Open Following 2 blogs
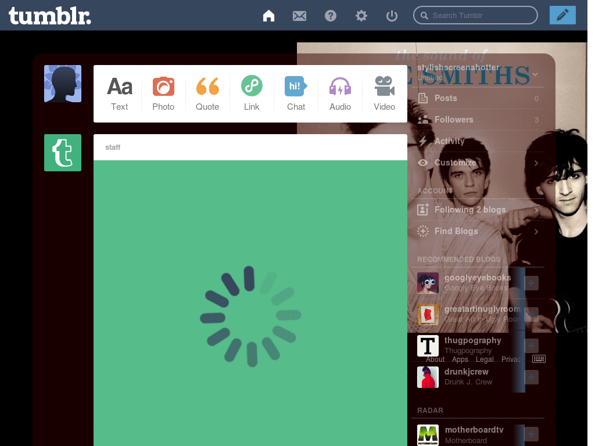Screen dimensions: 595x446 pos(478,210)
